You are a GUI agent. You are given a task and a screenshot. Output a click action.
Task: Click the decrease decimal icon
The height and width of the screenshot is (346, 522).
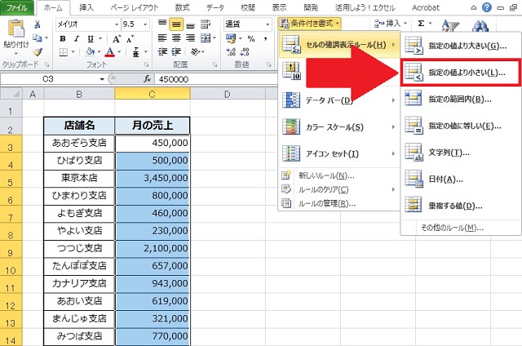tap(245, 51)
